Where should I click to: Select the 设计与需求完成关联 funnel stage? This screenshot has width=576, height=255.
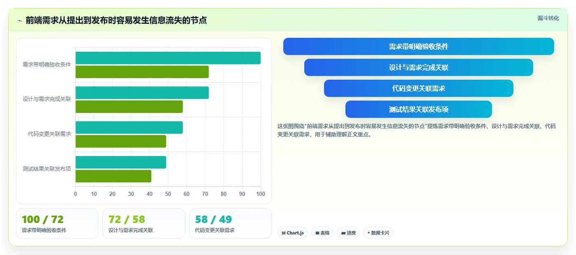[418, 67]
